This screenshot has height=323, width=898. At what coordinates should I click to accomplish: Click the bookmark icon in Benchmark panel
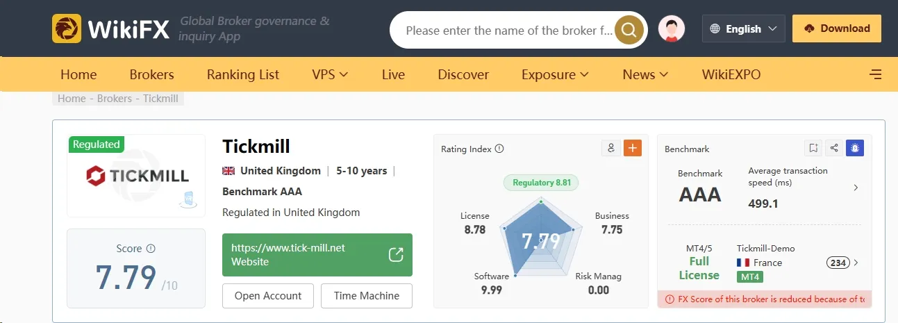pos(813,148)
